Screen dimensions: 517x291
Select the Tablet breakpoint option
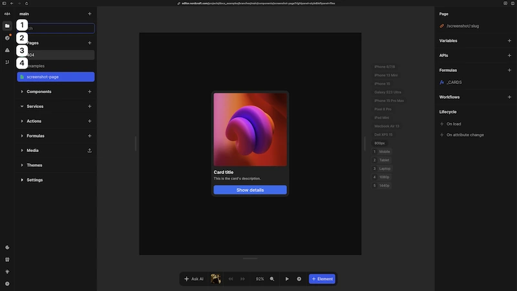[x=381, y=160]
